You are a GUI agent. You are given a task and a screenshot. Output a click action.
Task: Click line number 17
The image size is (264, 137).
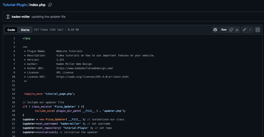tap(13, 107)
